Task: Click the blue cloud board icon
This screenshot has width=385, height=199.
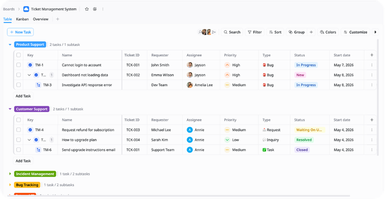Action: (x=26, y=9)
